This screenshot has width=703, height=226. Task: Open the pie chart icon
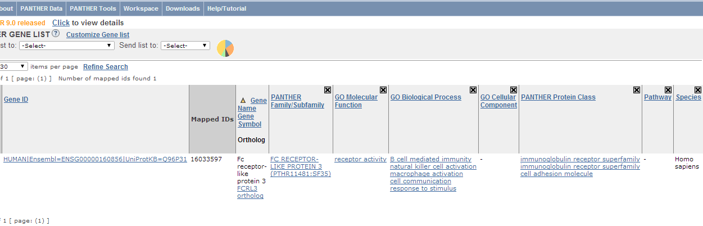pyautogui.click(x=225, y=48)
